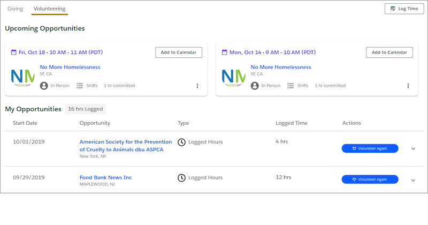
Task: Add Oct 18 shift to calendar
Action: tap(179, 52)
